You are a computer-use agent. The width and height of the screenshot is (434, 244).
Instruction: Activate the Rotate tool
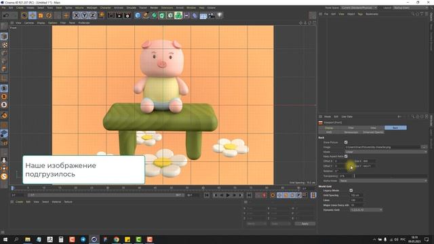point(49,16)
